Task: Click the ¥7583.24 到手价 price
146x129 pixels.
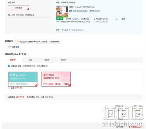Action: coord(101,19)
